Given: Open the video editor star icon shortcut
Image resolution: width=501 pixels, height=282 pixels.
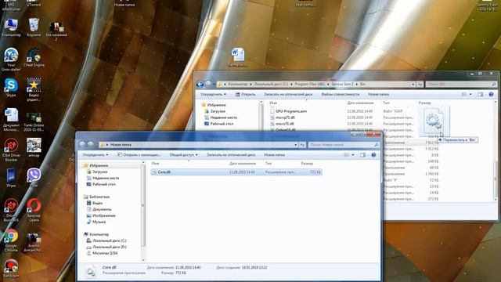Looking at the screenshot, I should tap(34, 89).
